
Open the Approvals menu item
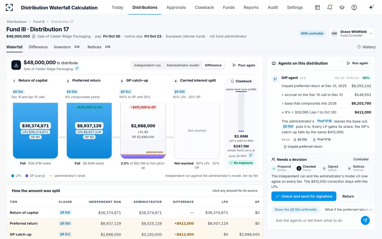tap(176, 7)
